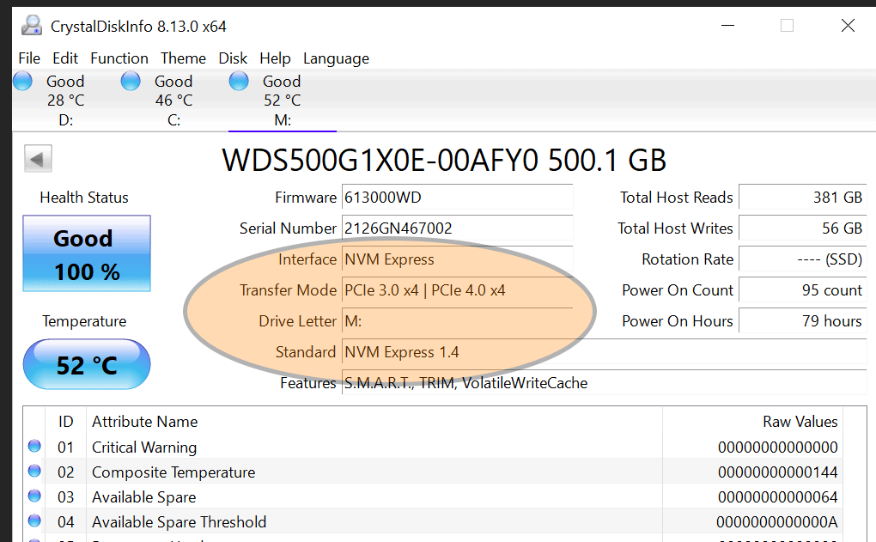Open the Disk menu
Viewport: 876px width, 542px height.
coord(233,58)
